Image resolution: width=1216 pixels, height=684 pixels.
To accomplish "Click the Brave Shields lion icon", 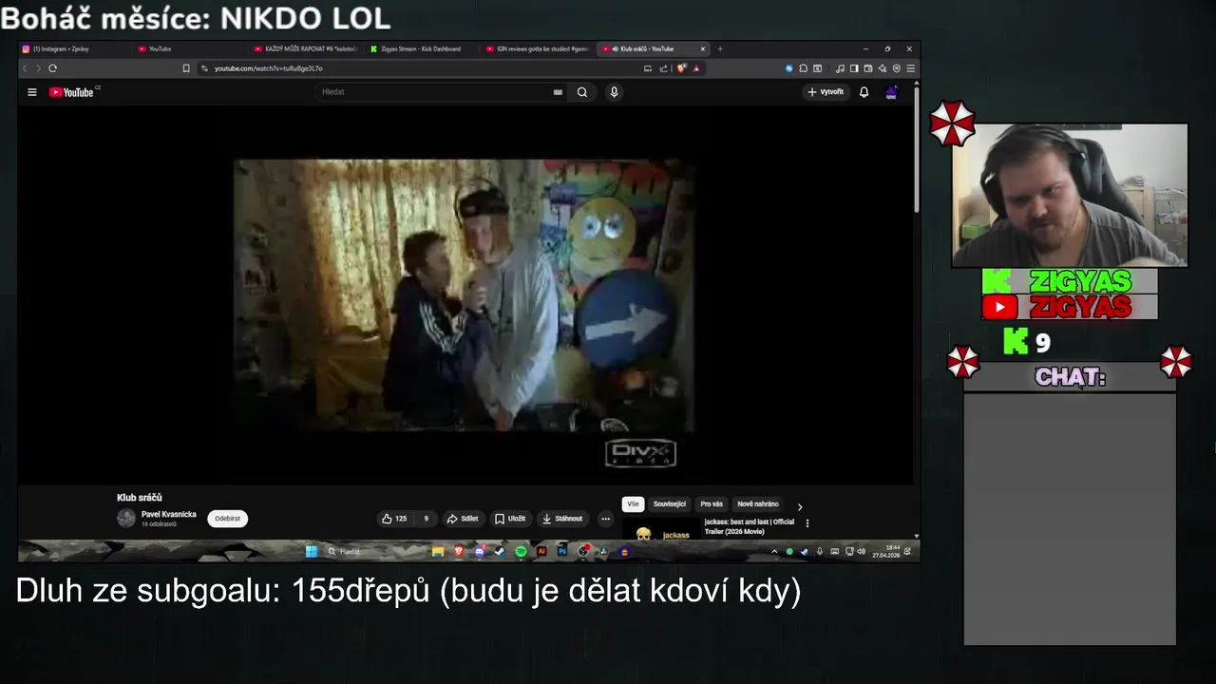I will click(x=681, y=68).
